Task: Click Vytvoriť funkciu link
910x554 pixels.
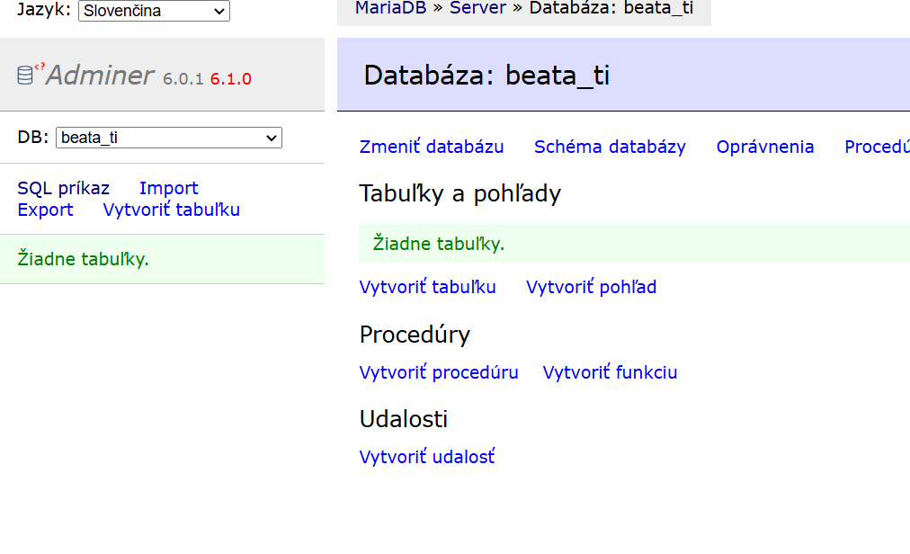Action: click(x=610, y=372)
